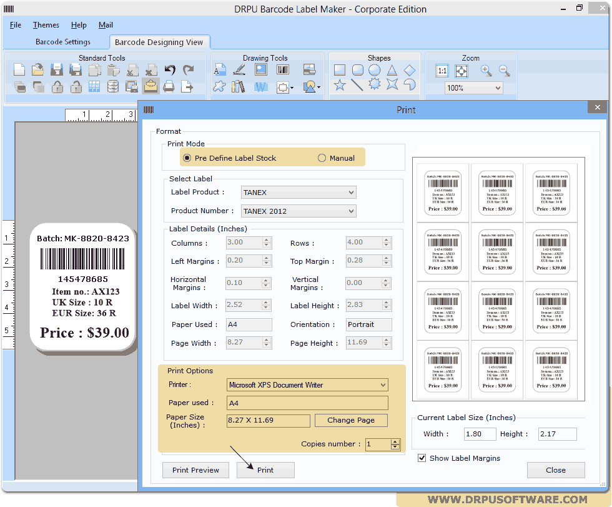Click the Current Label Size Height field
Viewport: 612px width, 507px height.
coord(557,434)
